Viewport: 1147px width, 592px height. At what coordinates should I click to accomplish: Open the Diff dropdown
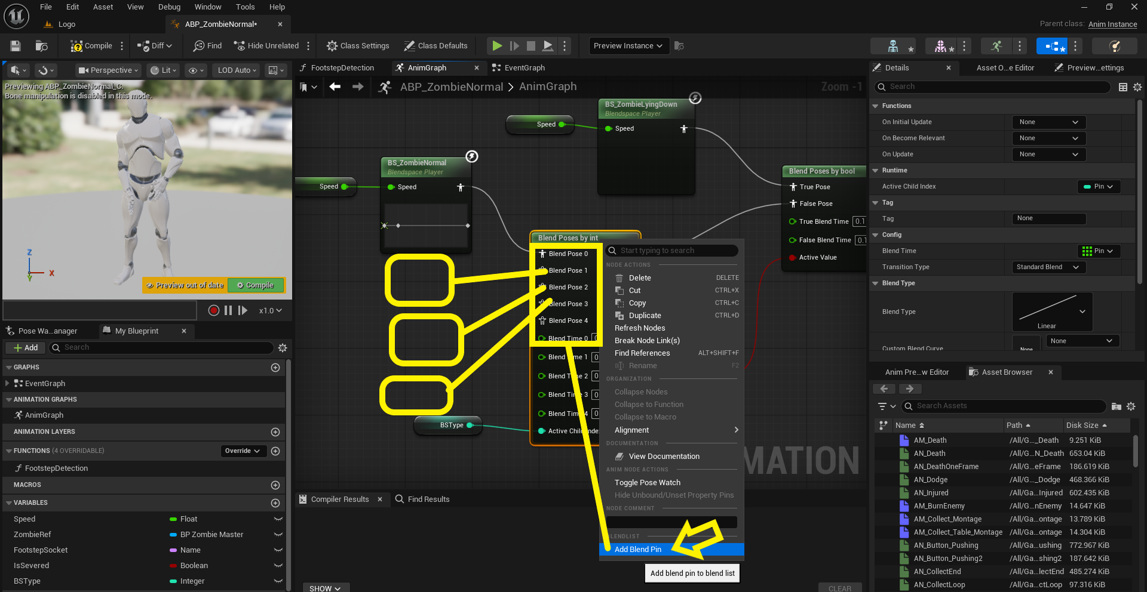point(155,46)
